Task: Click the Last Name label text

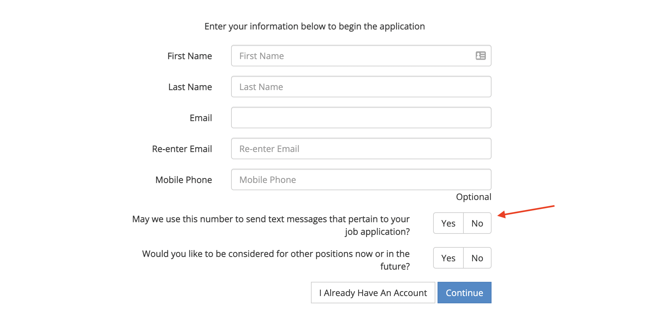Action: 190,87
